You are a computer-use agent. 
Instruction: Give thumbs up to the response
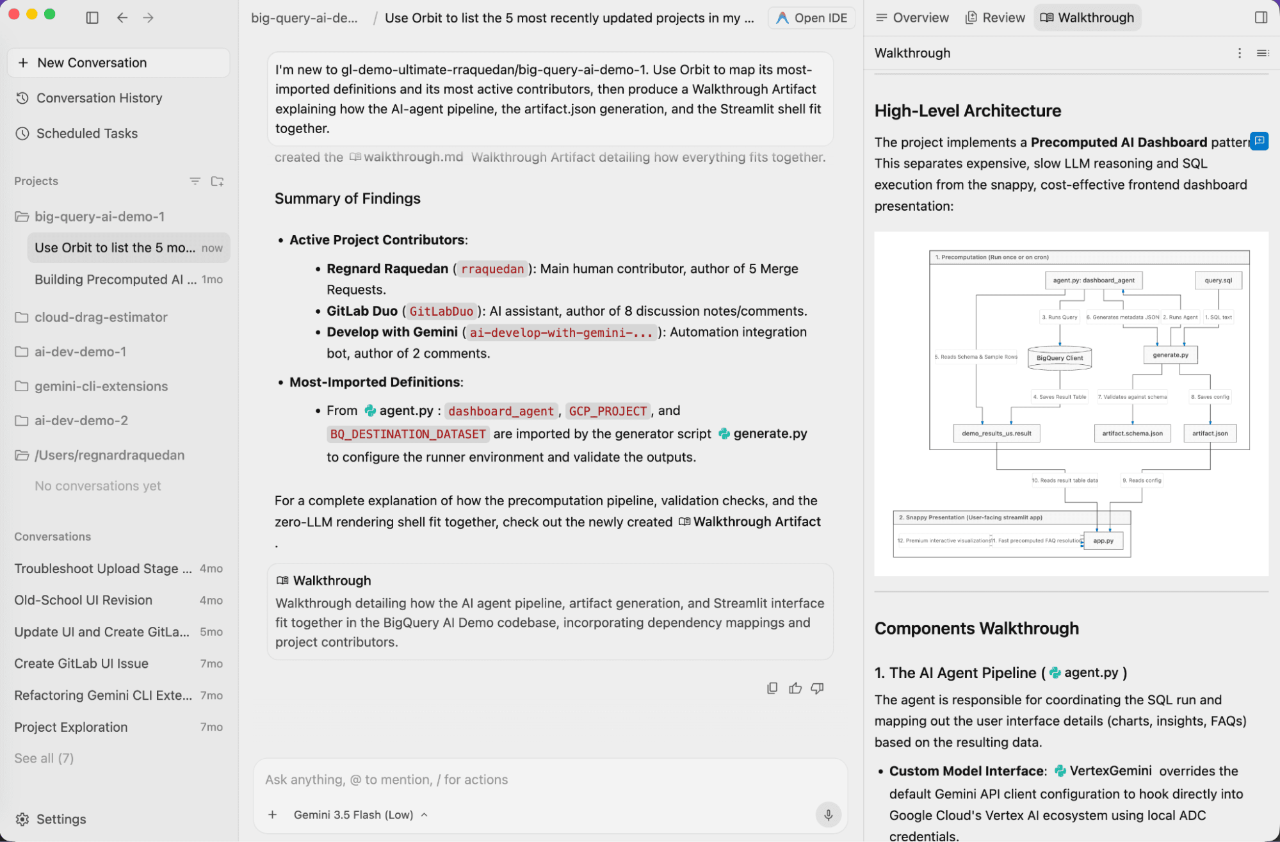click(x=795, y=688)
